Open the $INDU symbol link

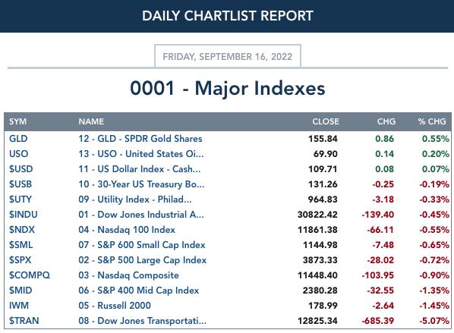coord(24,215)
